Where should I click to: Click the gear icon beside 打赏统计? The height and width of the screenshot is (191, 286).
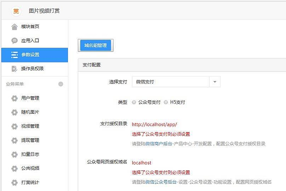[x=14, y=182]
